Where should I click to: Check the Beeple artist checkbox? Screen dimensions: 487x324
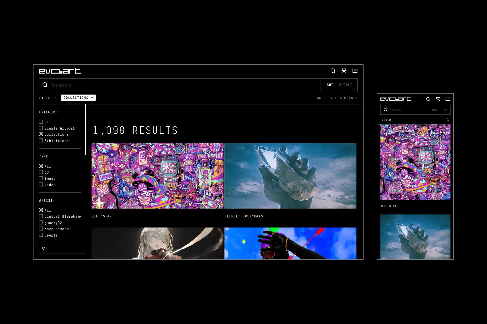click(41, 235)
